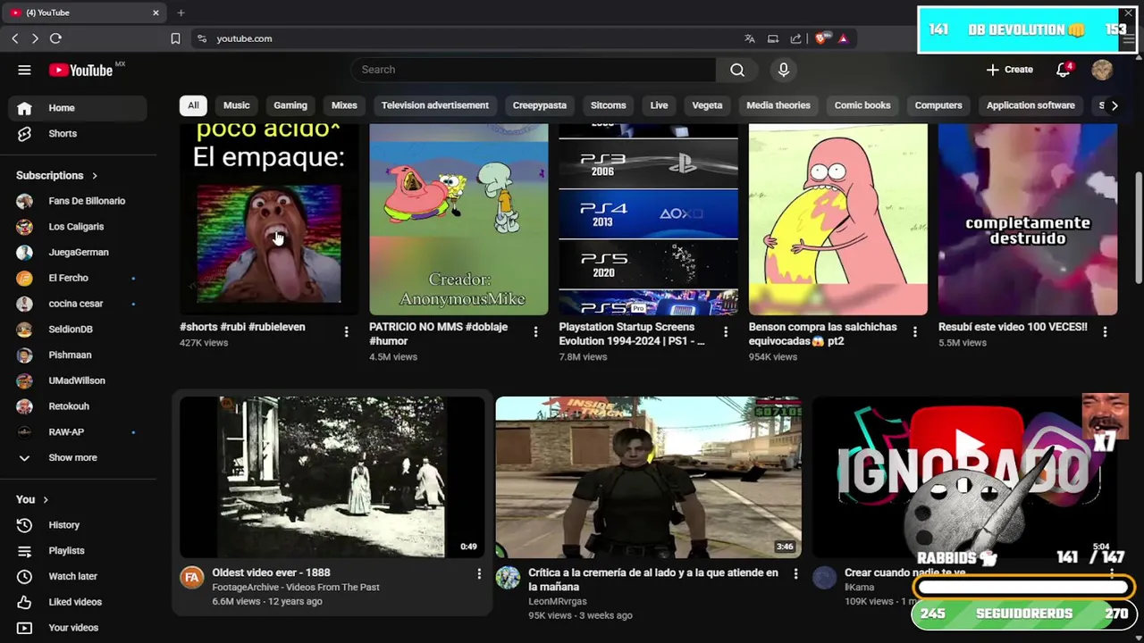Open Playstation Startup Screens short thumbnail
The image size is (1144, 643).
pos(648,220)
